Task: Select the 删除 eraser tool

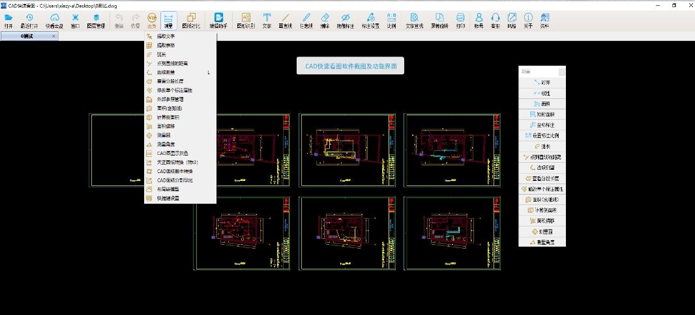Action: click(x=325, y=21)
